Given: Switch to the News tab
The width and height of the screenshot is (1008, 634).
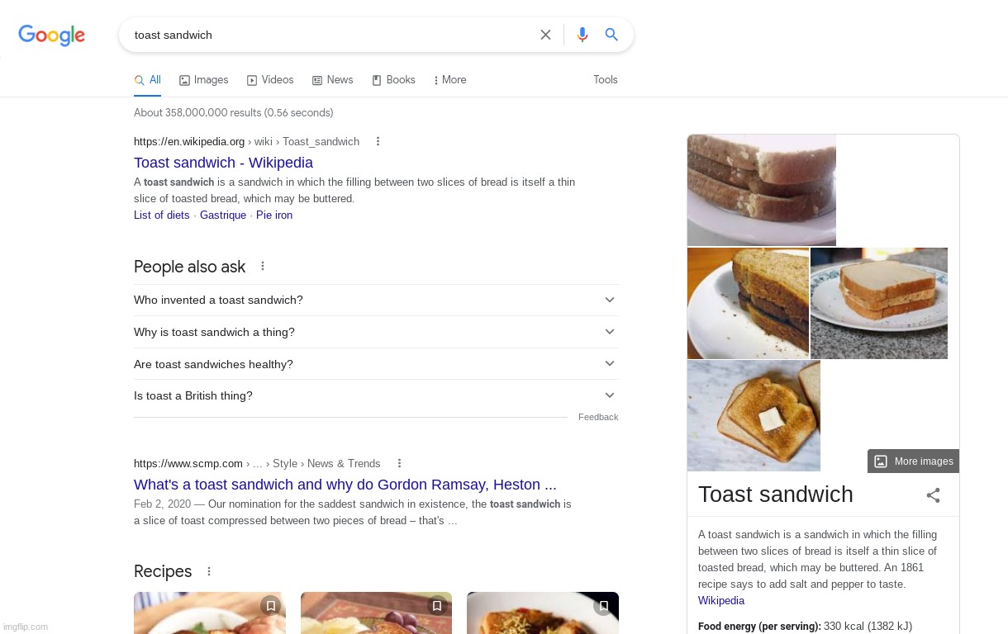Looking at the screenshot, I should pyautogui.click(x=332, y=80).
